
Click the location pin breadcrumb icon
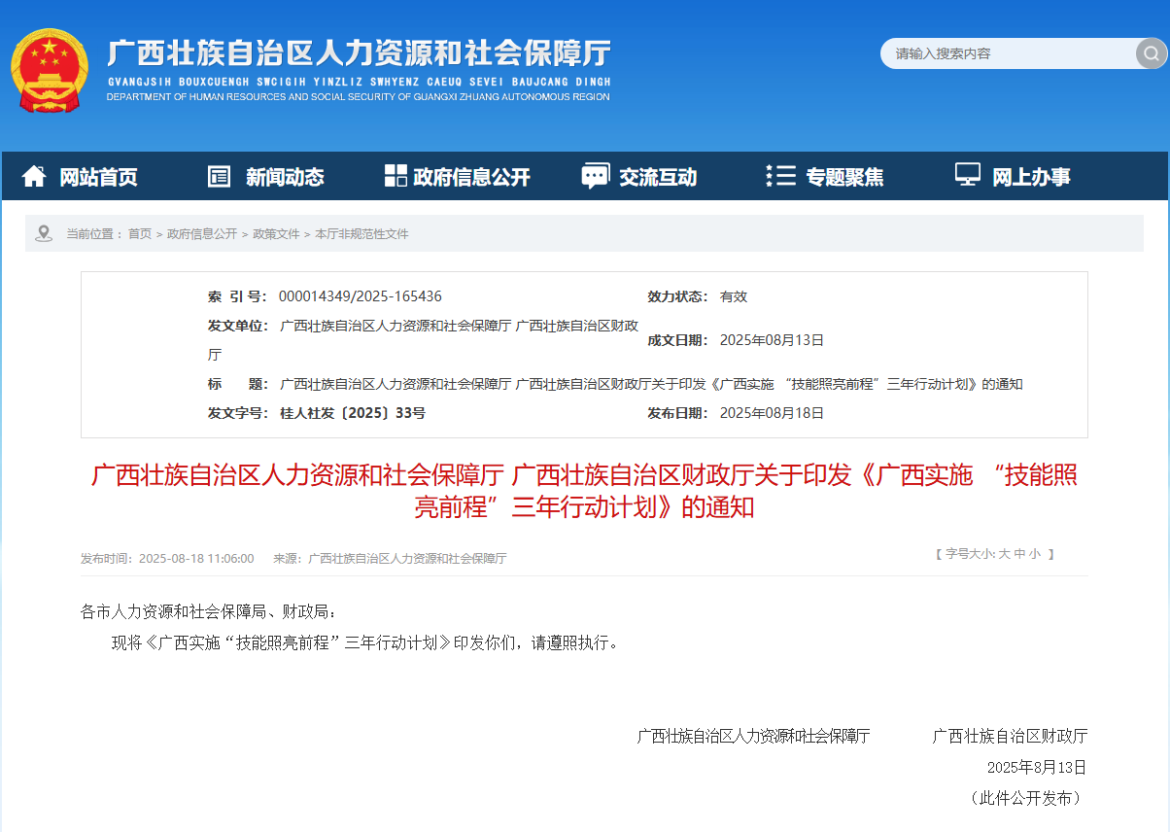pyautogui.click(x=43, y=233)
